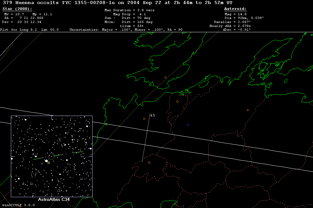The image size is (313, 208).
Task: Click the rightmost orange city marker
Action: [x=248, y=110]
